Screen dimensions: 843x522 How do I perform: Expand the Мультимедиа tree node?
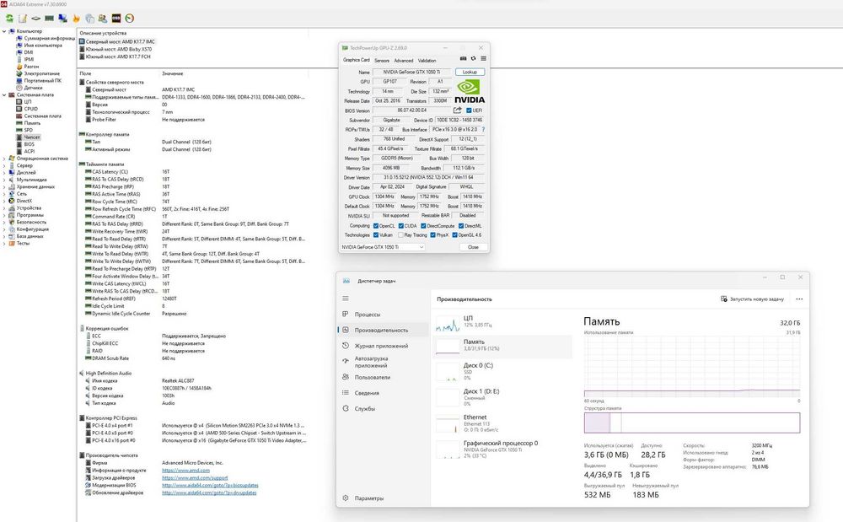pos(4,180)
